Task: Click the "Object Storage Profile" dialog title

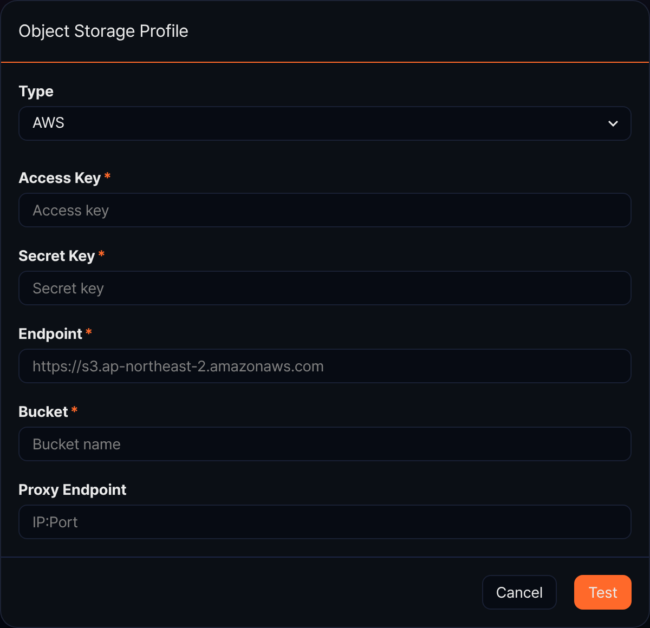Action: pyautogui.click(x=103, y=31)
